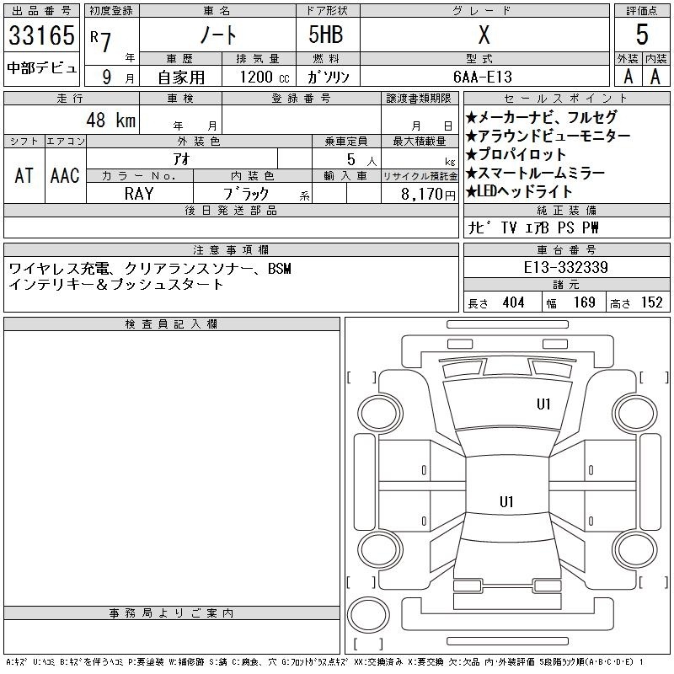Click the 車台番号 header
The width and height of the screenshot is (674, 674).
tap(566, 249)
